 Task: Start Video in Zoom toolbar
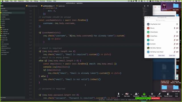tap(127, 94)
